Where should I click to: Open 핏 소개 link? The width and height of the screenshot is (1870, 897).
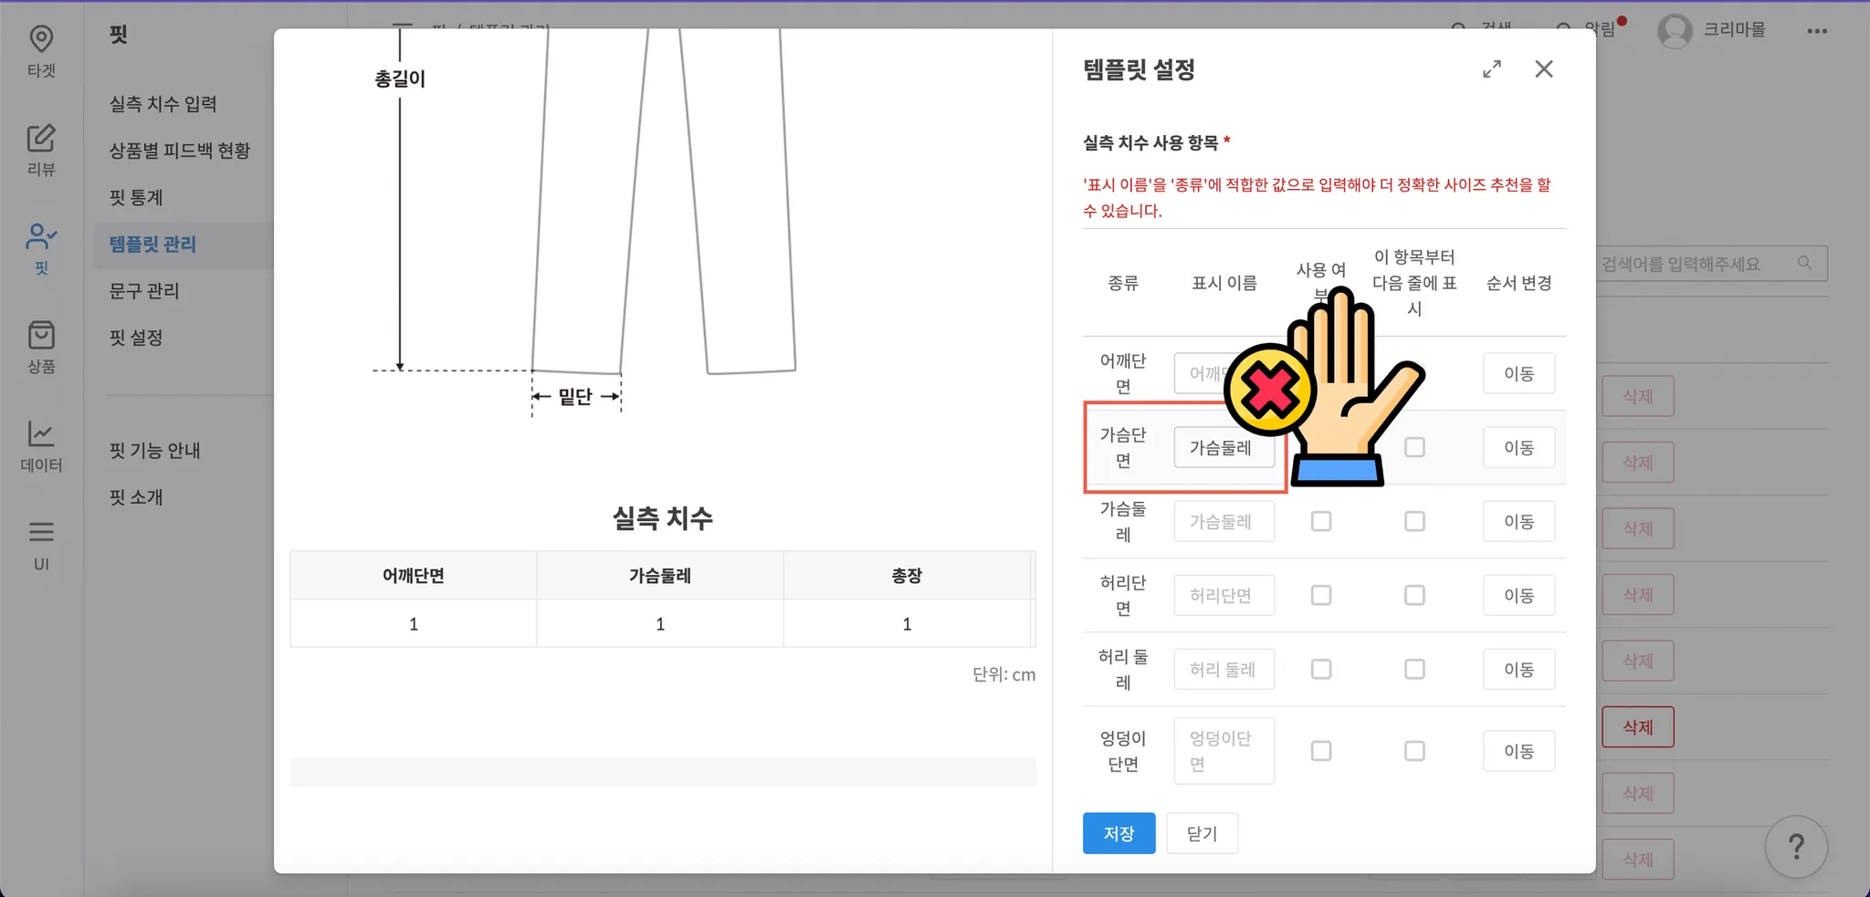(136, 497)
